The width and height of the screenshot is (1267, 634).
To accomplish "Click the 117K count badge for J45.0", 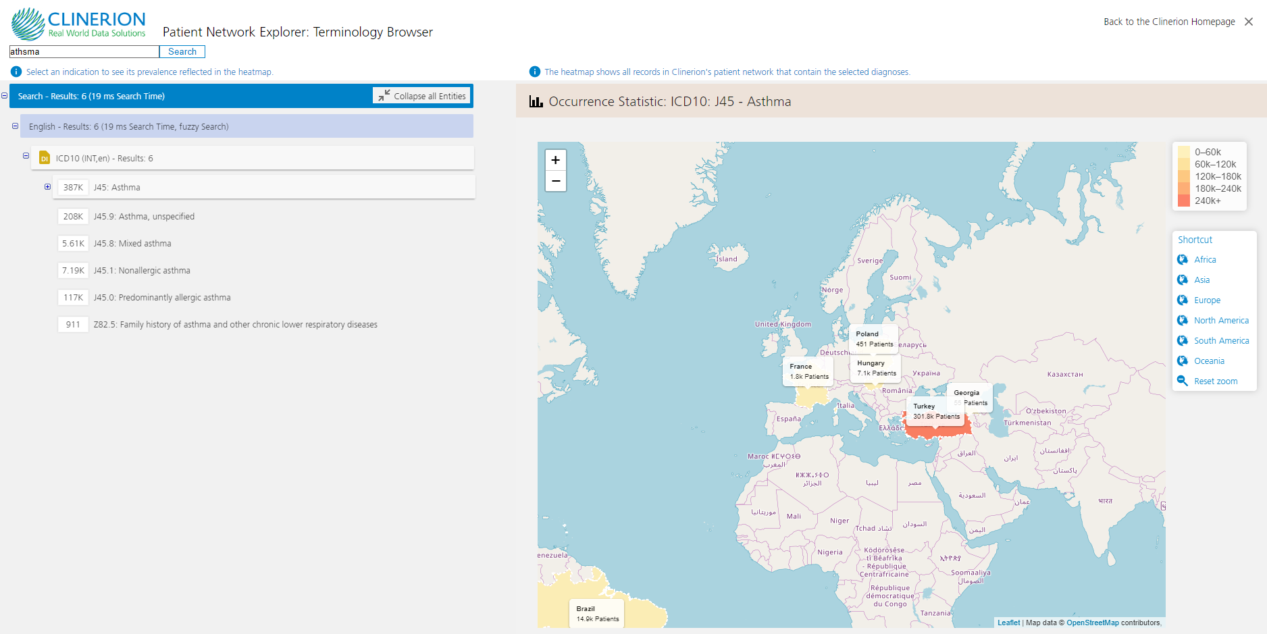I will pos(73,297).
